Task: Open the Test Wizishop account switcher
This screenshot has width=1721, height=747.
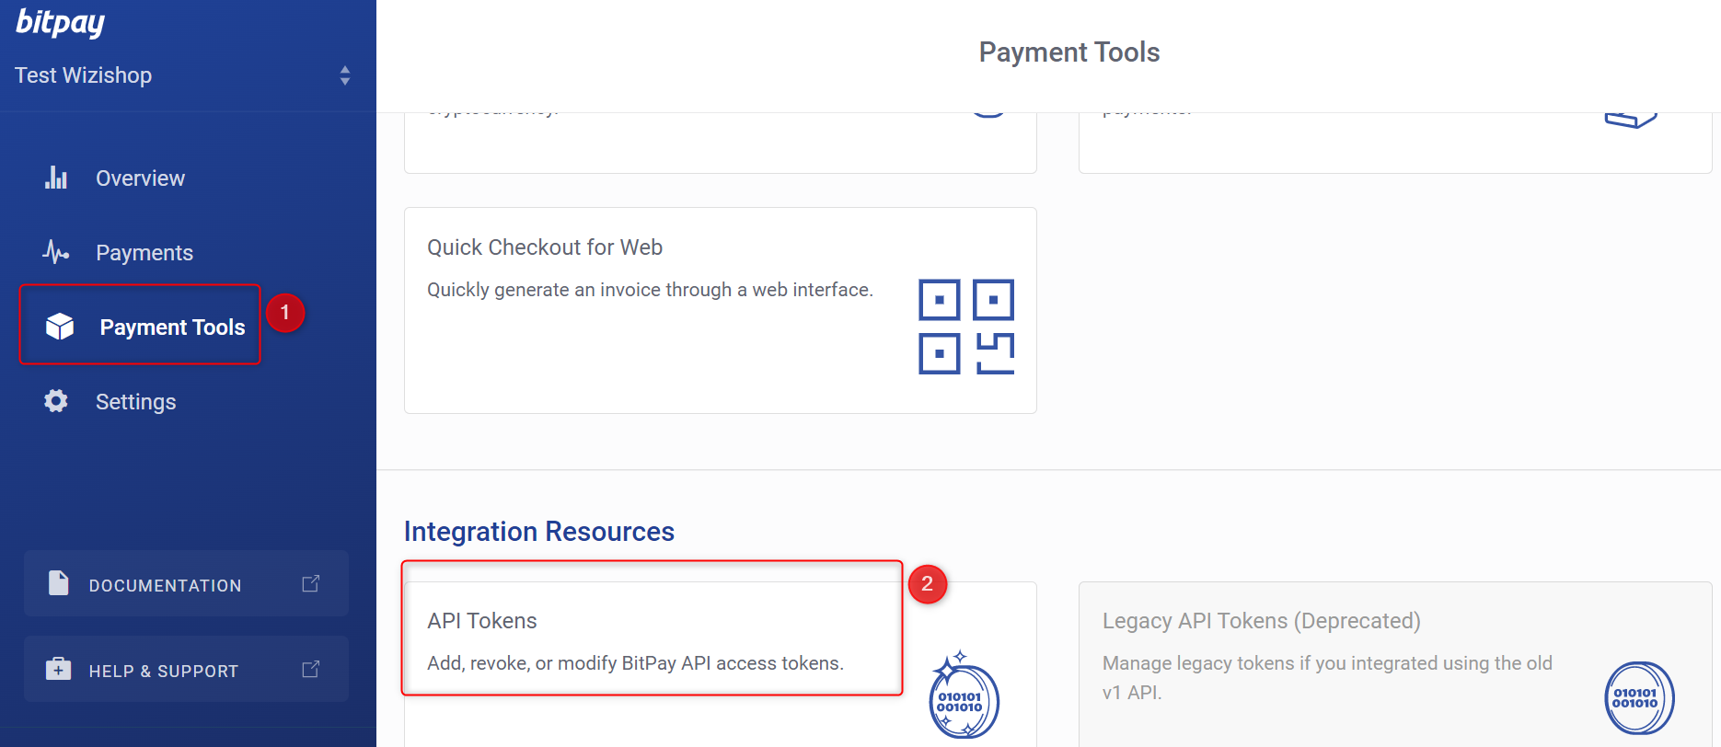Action: (x=183, y=75)
